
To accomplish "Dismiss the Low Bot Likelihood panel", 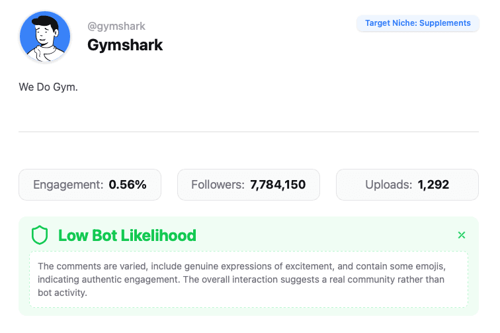I will pos(462,235).
